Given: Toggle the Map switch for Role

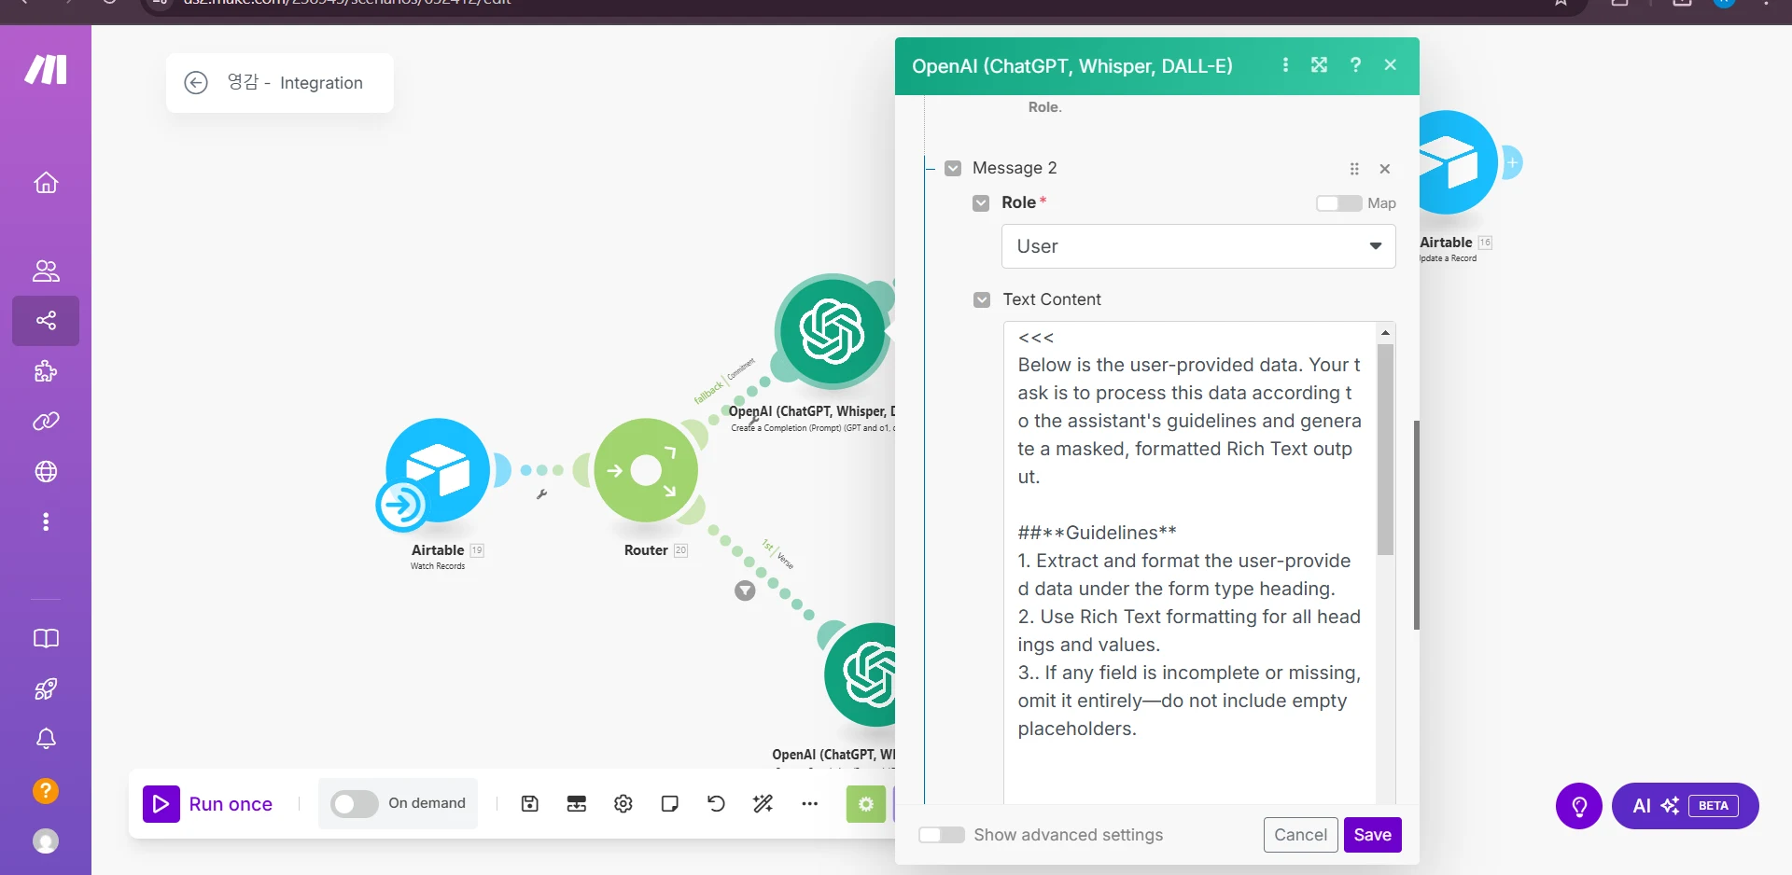Looking at the screenshot, I should [x=1338, y=203].
